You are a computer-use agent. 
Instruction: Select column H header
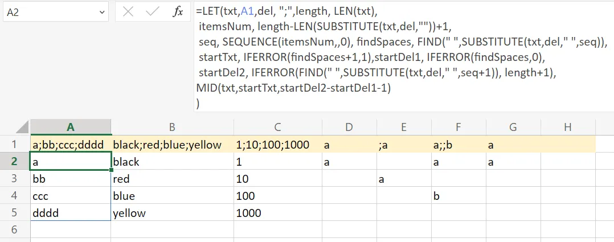pos(567,128)
